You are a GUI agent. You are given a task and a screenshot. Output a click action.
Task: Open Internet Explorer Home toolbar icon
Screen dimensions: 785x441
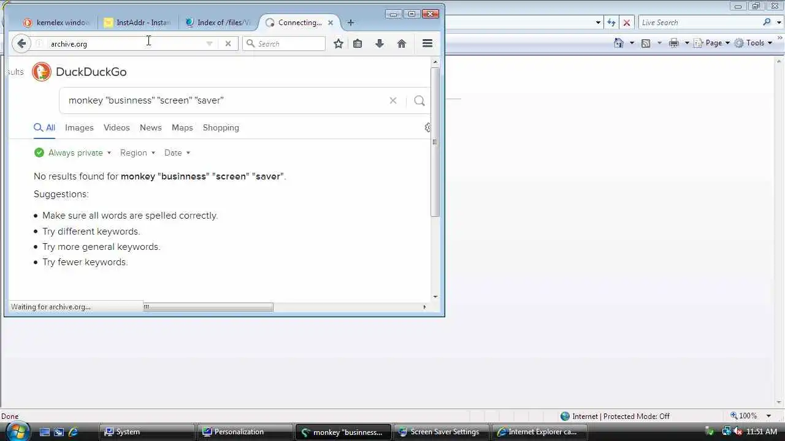tap(619, 43)
